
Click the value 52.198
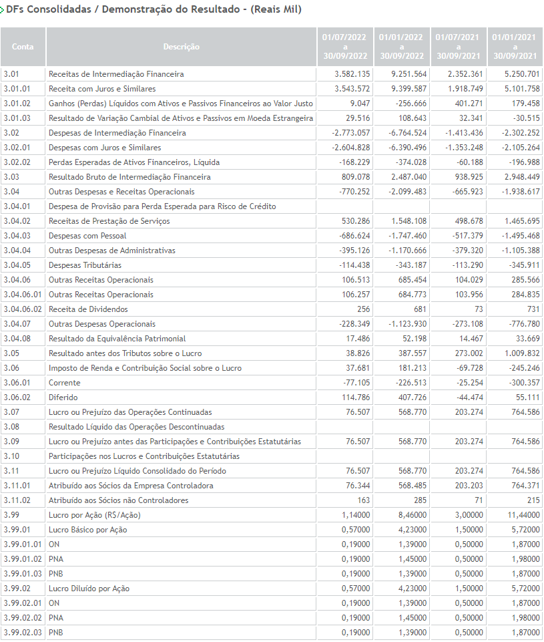tap(415, 339)
